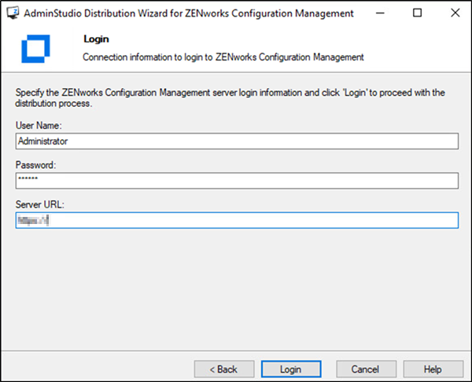Click the 'User Name:' label

(x=38, y=125)
